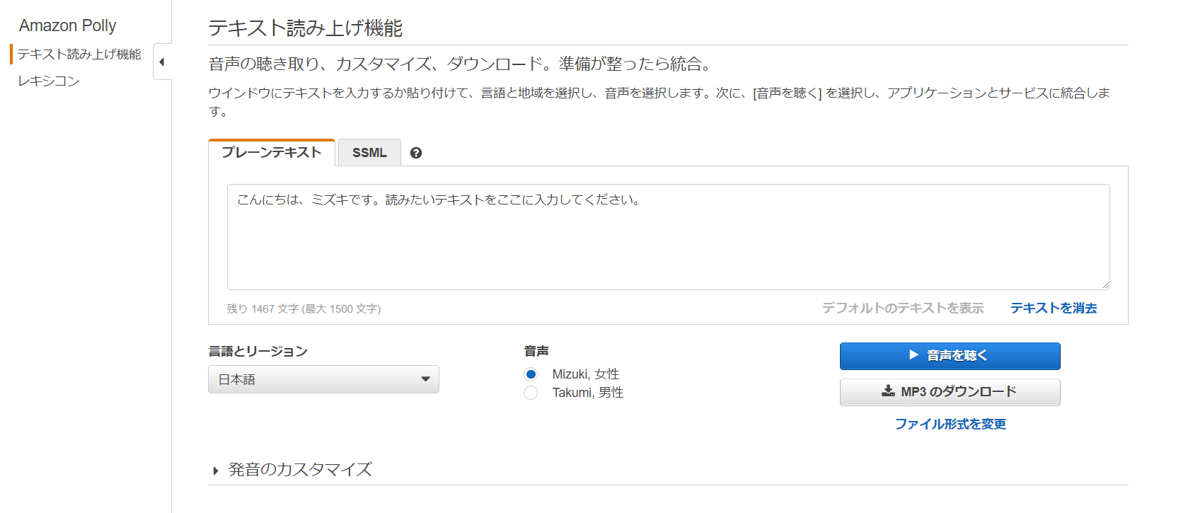Click the テキスト読み上げ機能 page heading
The width and height of the screenshot is (1193, 513).
tap(305, 28)
